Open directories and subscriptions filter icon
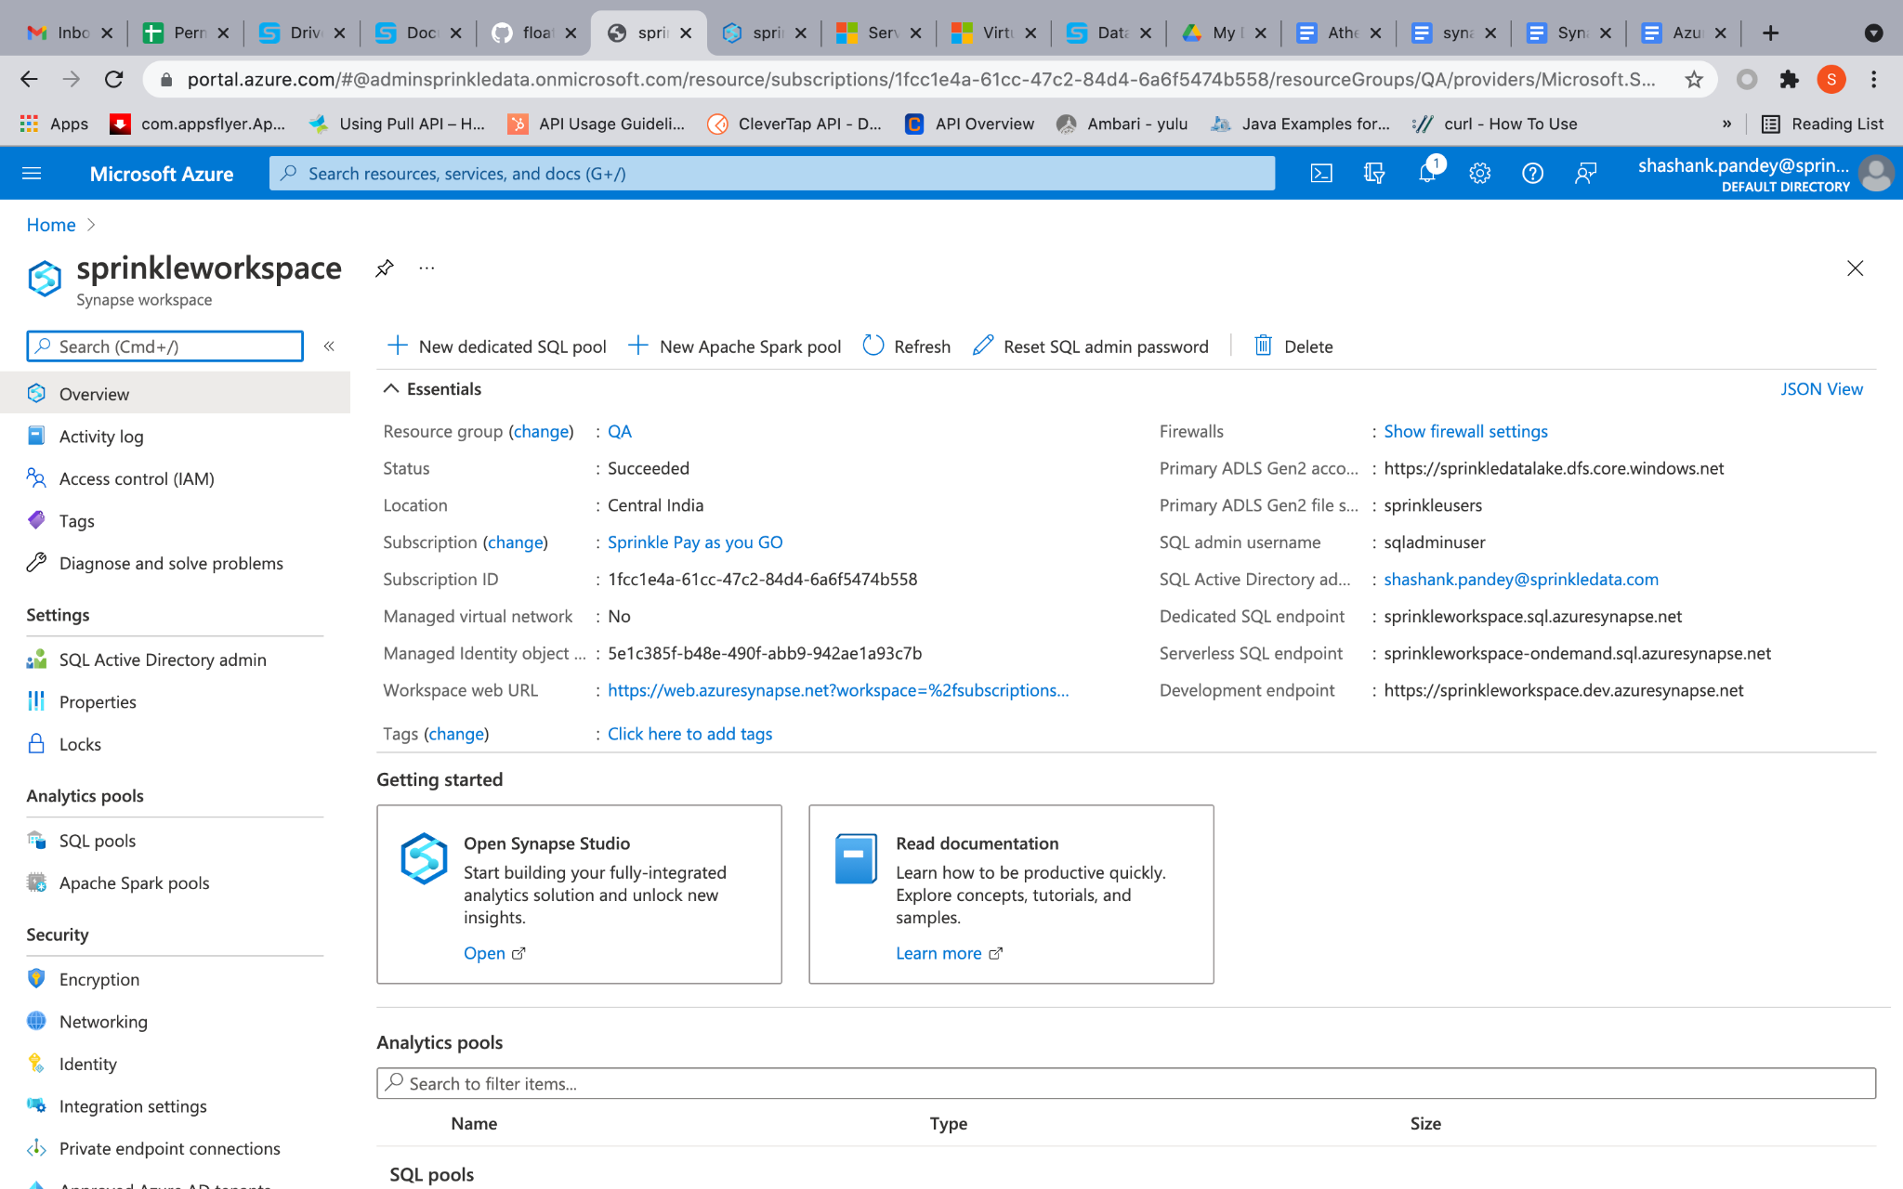The image size is (1903, 1189). (1373, 174)
